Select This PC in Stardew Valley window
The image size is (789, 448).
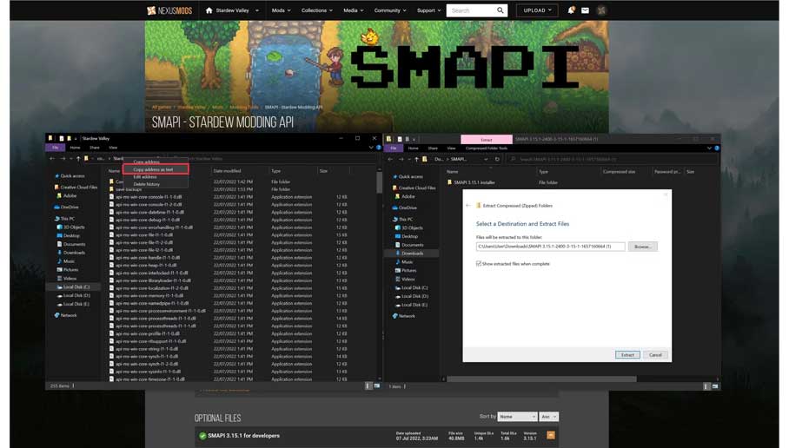[64, 219]
